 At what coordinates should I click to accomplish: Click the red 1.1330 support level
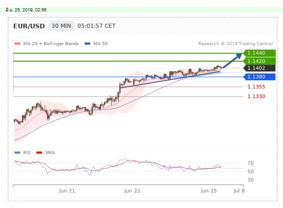coord(256,96)
